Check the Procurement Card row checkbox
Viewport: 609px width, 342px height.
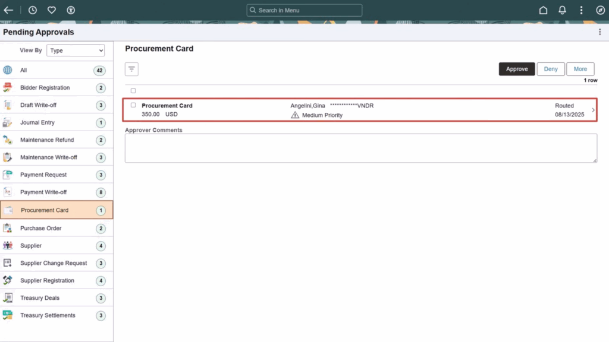[x=133, y=105]
